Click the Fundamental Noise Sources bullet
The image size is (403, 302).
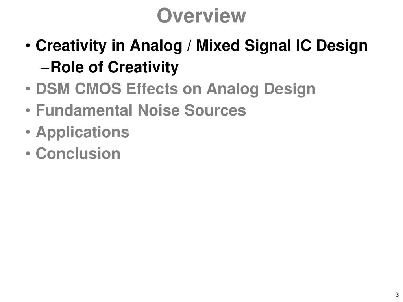coord(141,110)
